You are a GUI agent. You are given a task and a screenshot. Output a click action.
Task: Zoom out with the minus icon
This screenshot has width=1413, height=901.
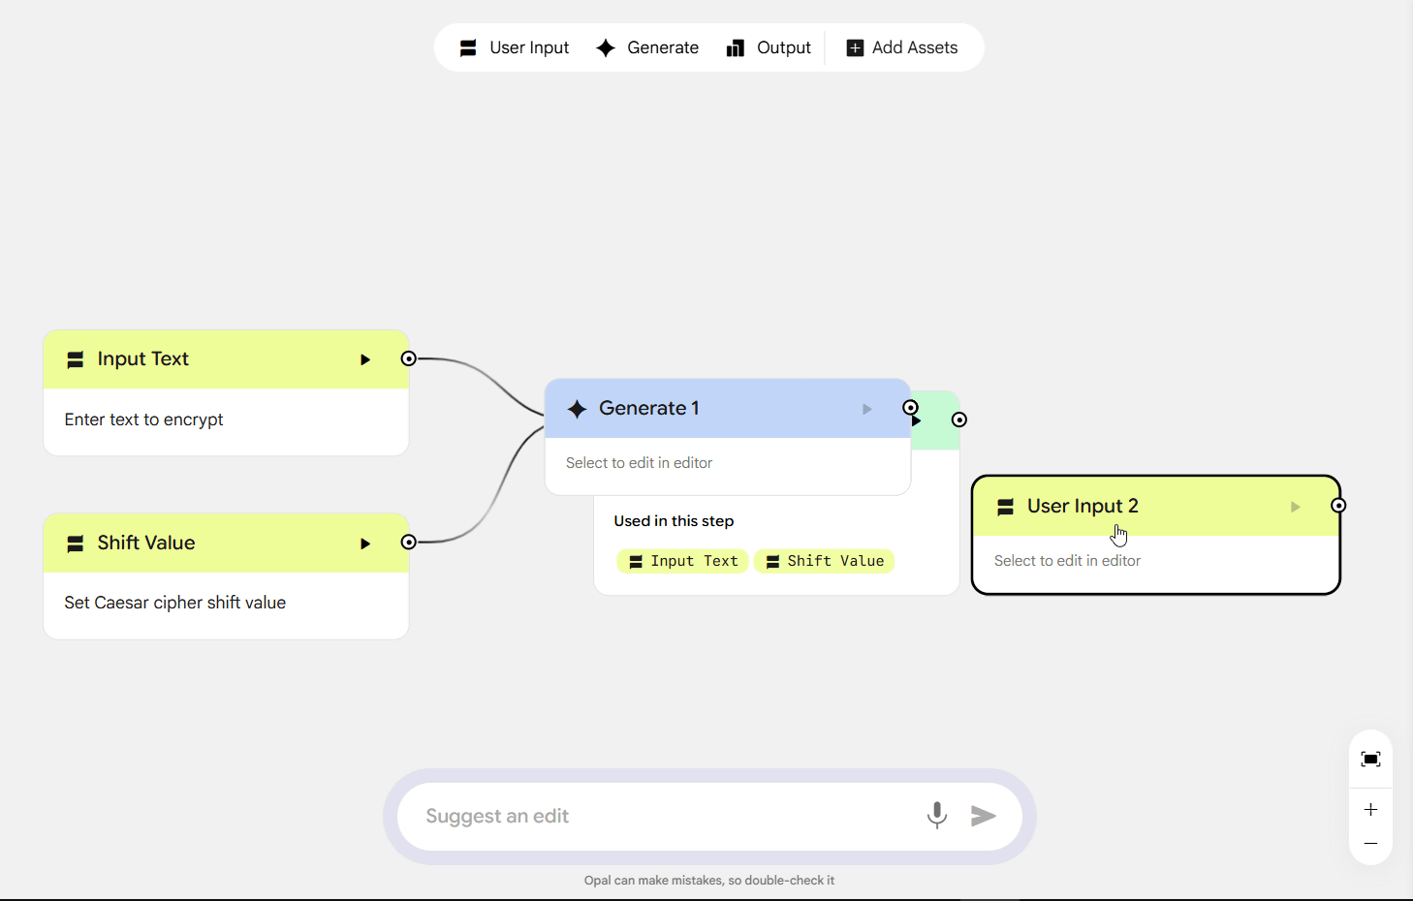click(x=1370, y=844)
